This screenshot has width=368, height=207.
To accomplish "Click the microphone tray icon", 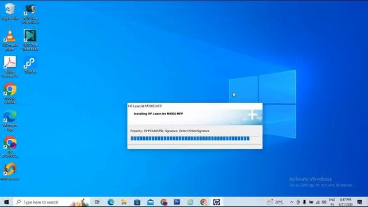I will tap(304, 202).
